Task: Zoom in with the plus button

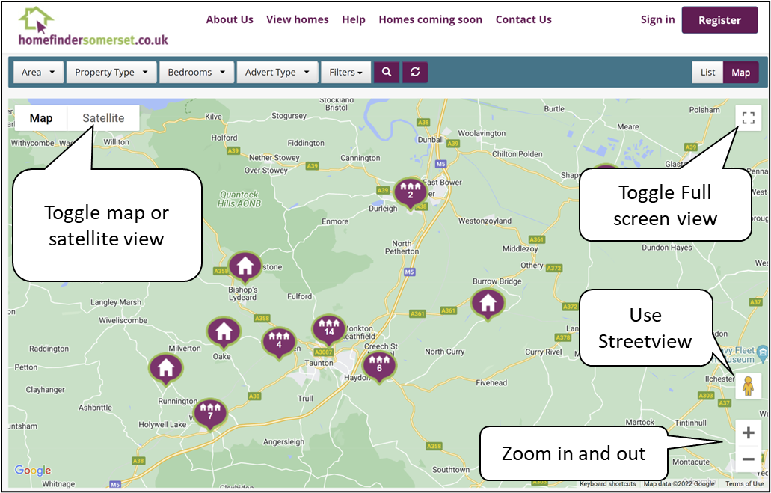Action: coord(748,432)
